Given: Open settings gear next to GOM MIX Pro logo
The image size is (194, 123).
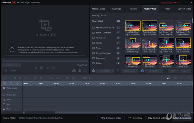Looking at the screenshot, I should (x=18, y=3).
